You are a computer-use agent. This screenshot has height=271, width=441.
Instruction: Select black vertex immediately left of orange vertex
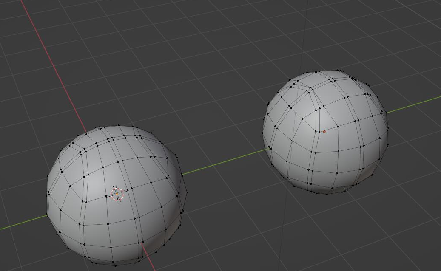[319, 132]
